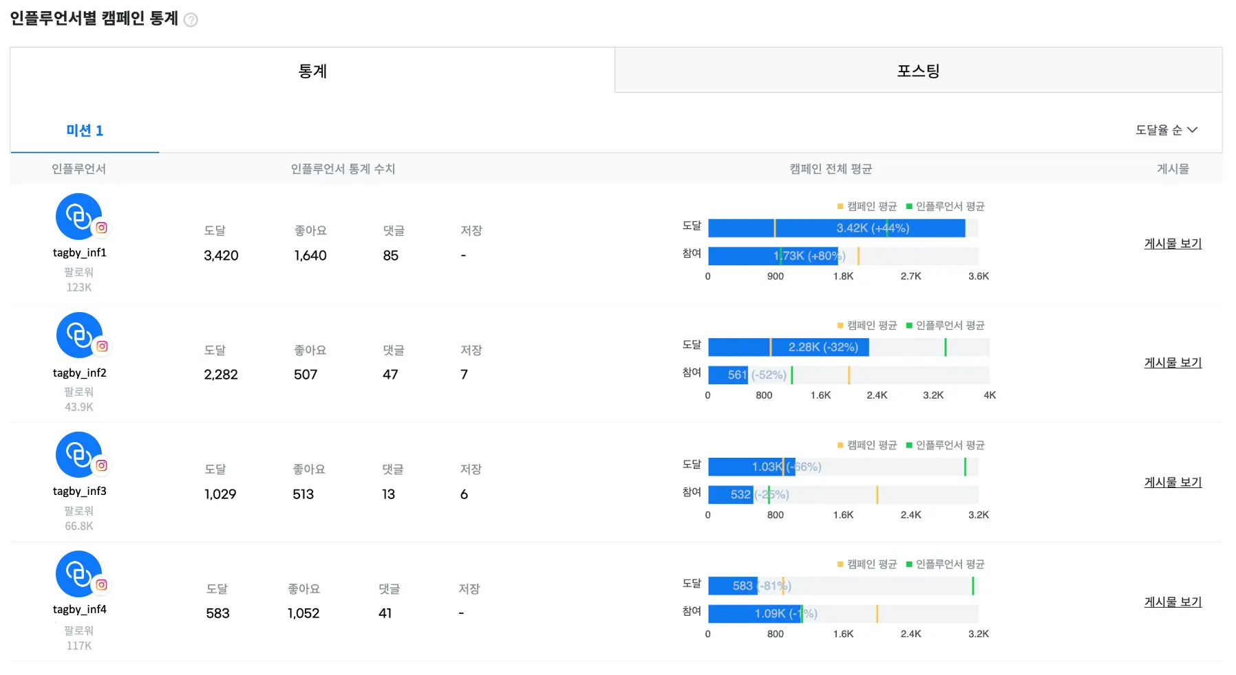The width and height of the screenshot is (1236, 675).
Task: Open 게시물 보기 for tagby_inf3
Action: point(1173,482)
